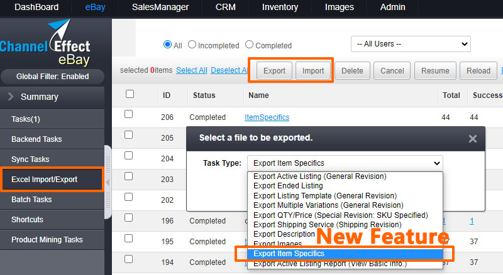The width and height of the screenshot is (503, 275).
Task: Check the box for task 205
Action: pyautogui.click(x=129, y=134)
